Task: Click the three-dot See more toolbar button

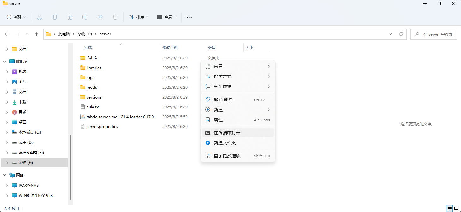Action: (189, 17)
